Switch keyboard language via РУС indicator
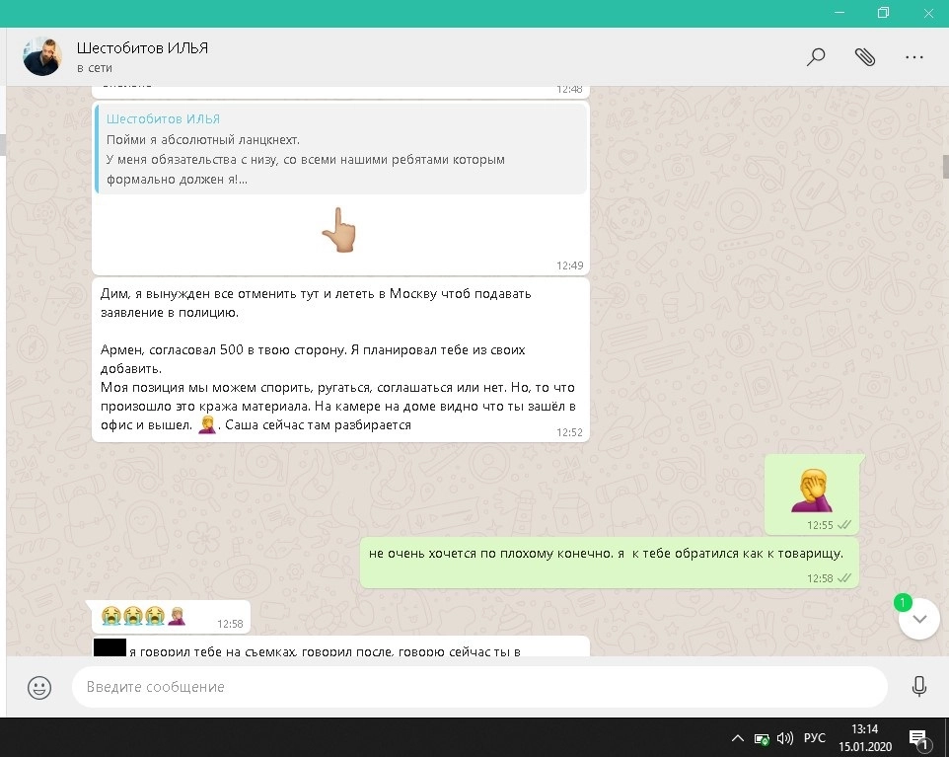 (815, 737)
